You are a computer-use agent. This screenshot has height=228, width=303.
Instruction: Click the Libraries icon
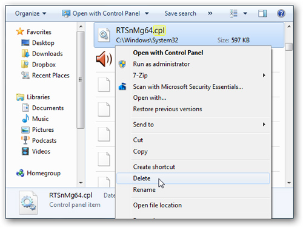20,97
